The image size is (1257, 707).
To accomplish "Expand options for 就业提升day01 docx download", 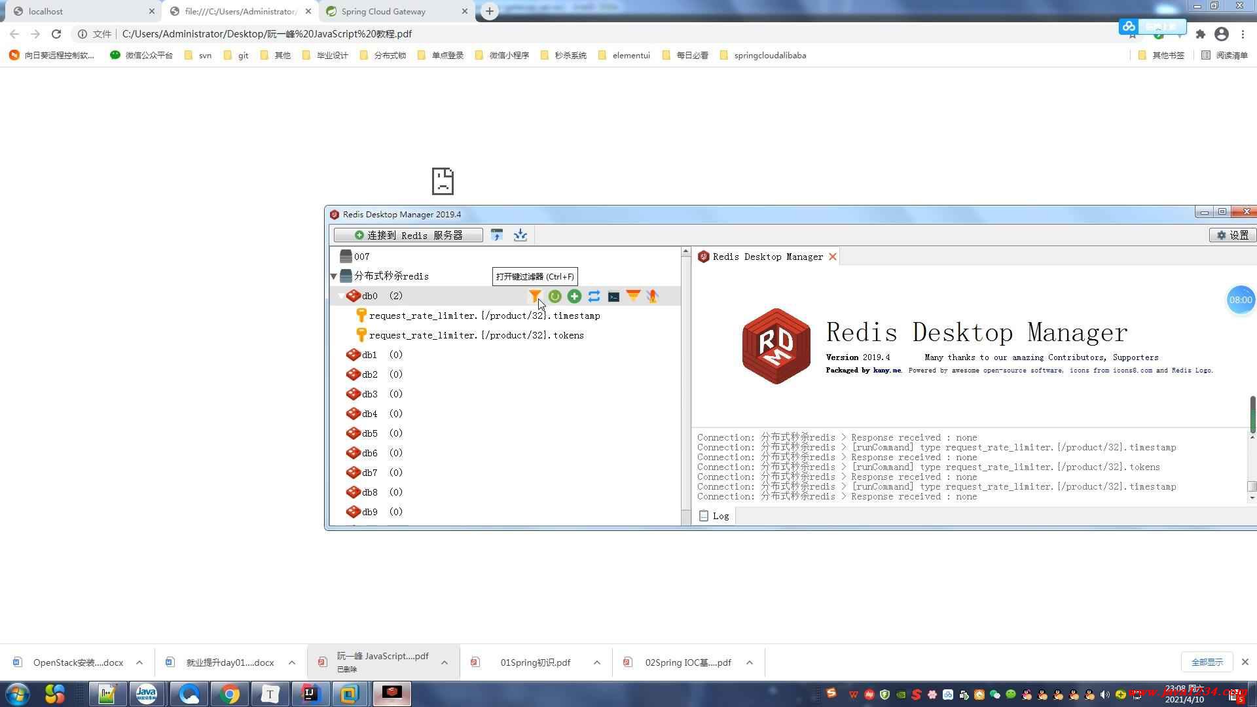I will (x=292, y=662).
